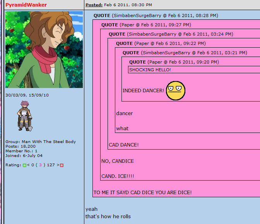Click quote header Paper 09:22 PM
Image resolution: width=260 pixels, height=224 pixels.
pos(161,43)
